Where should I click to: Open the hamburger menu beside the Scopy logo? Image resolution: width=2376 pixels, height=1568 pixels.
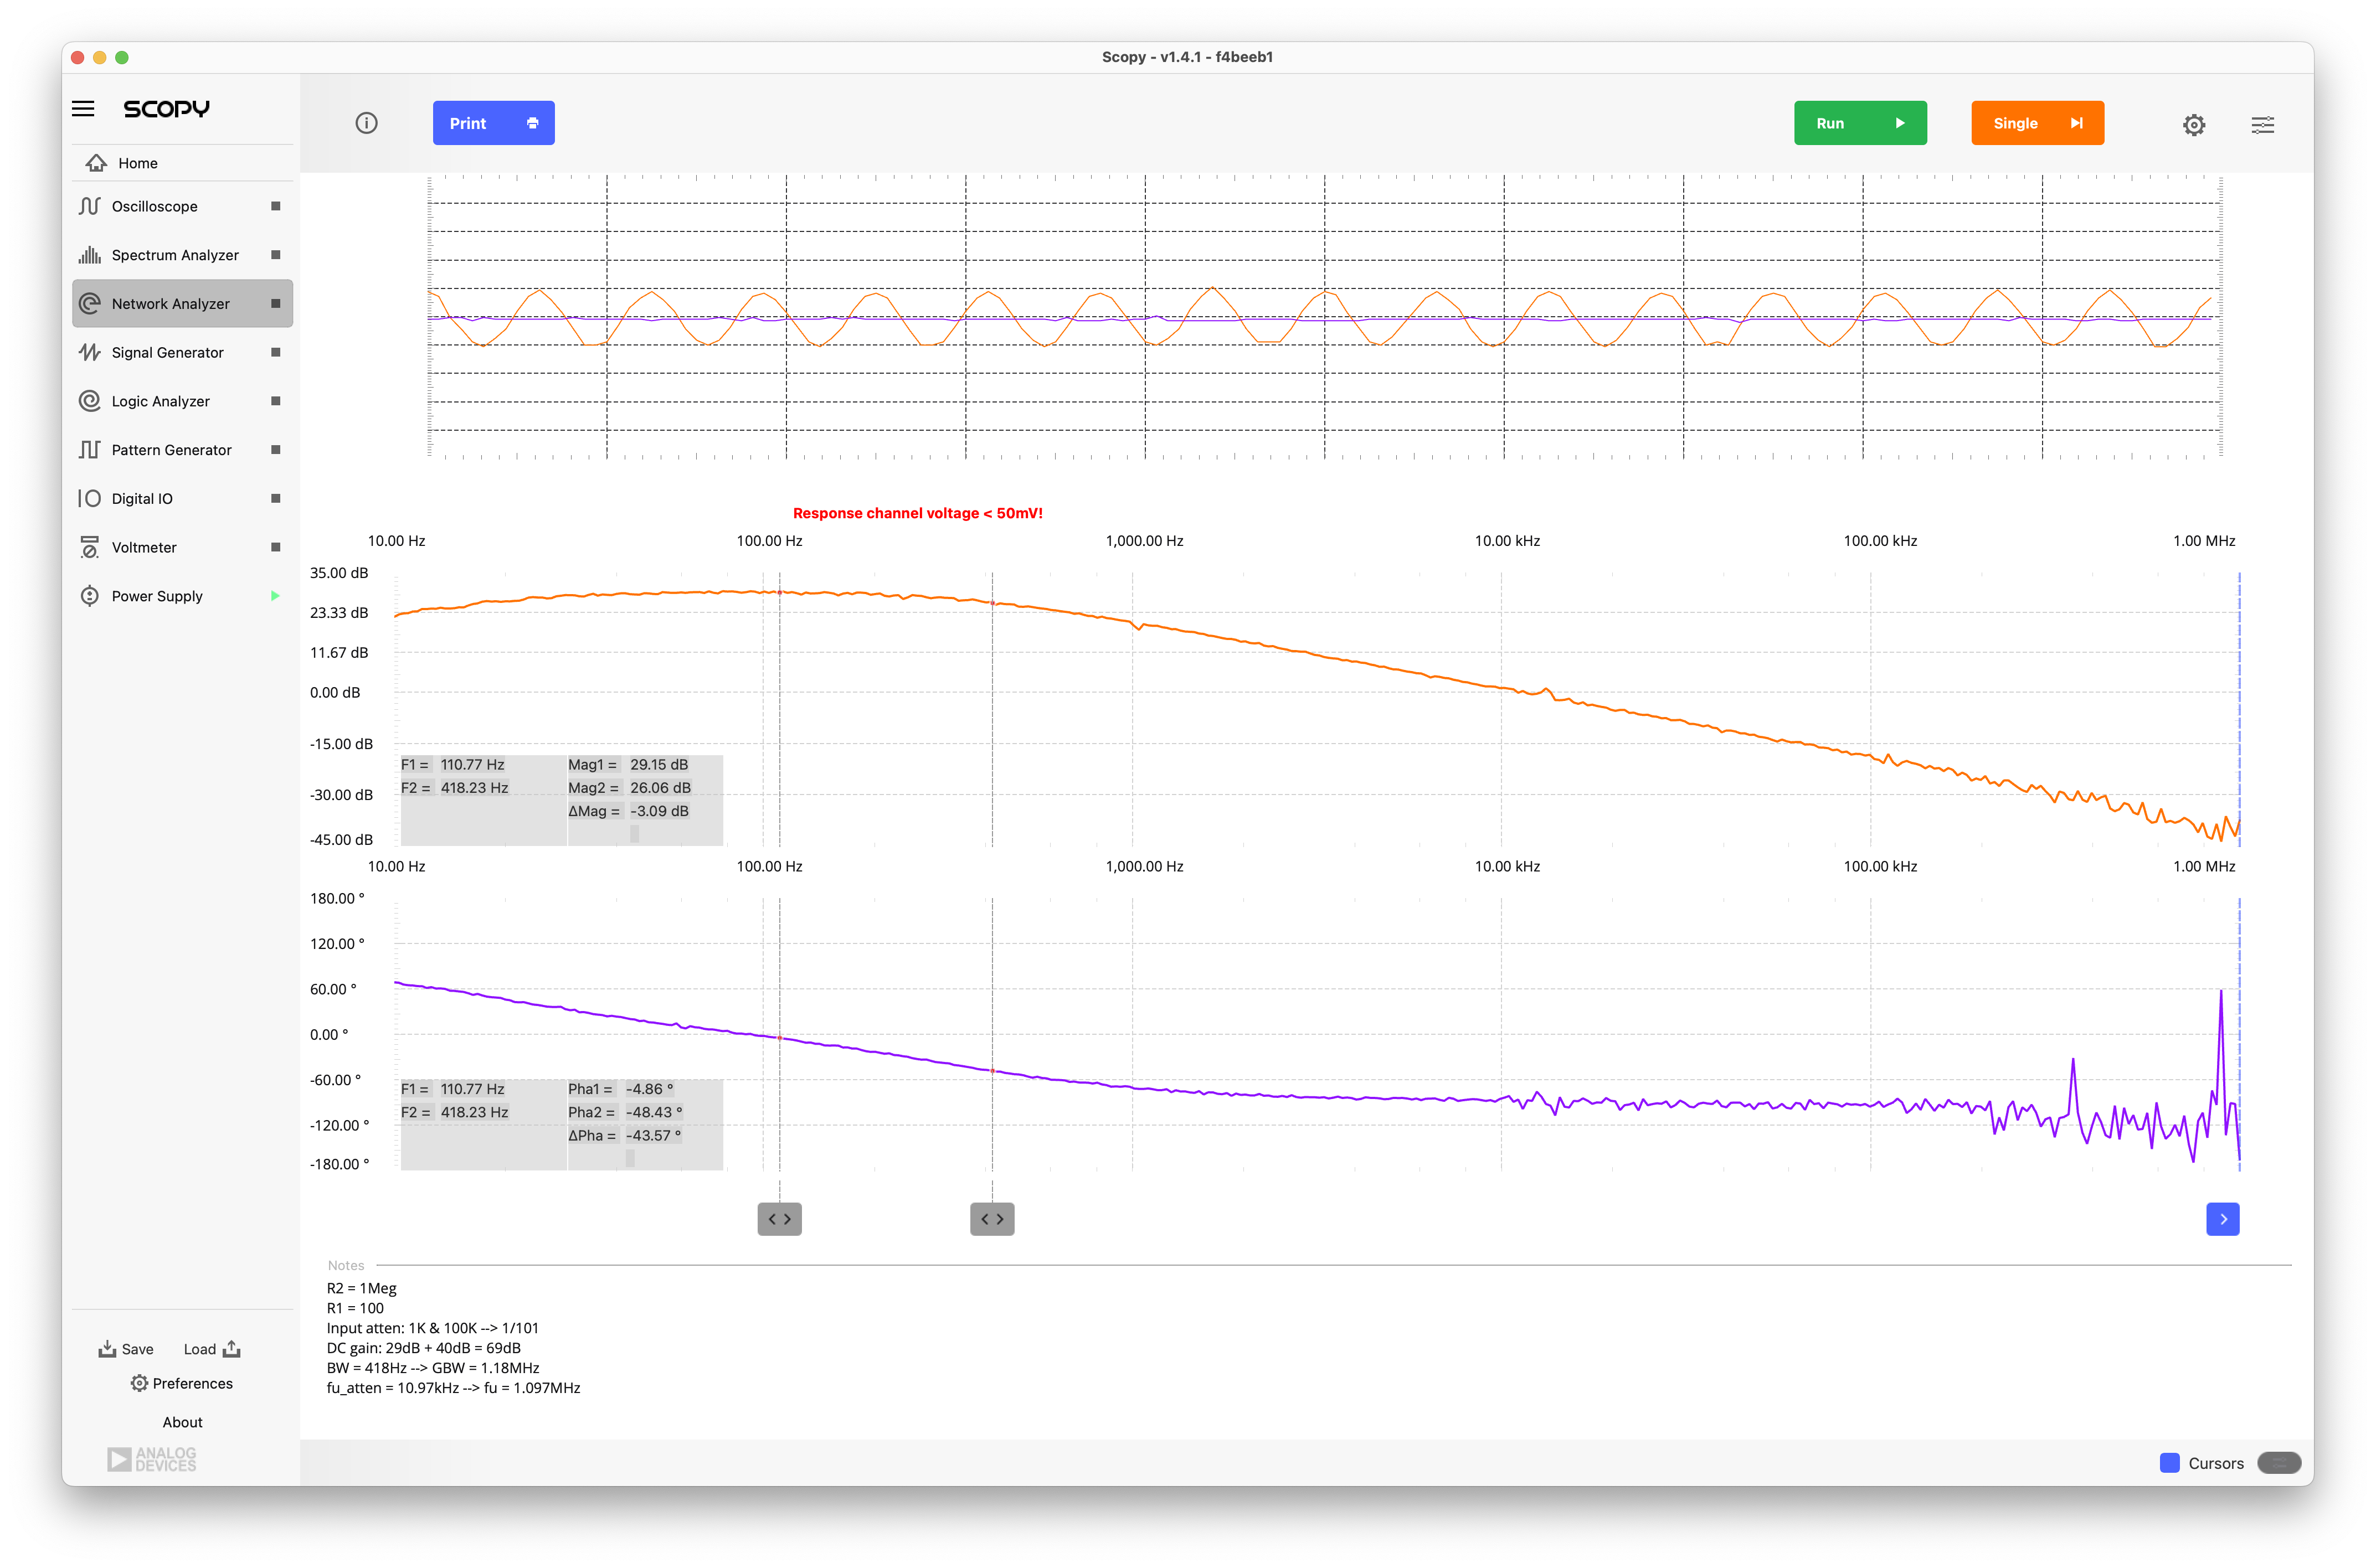click(x=83, y=108)
